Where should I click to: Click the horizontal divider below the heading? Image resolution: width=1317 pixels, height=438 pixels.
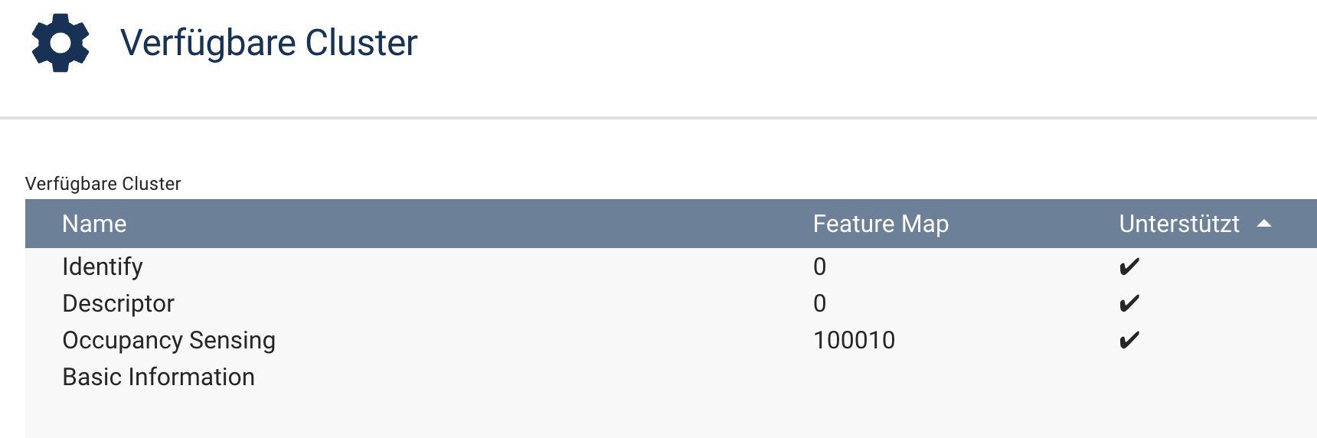[x=658, y=118]
